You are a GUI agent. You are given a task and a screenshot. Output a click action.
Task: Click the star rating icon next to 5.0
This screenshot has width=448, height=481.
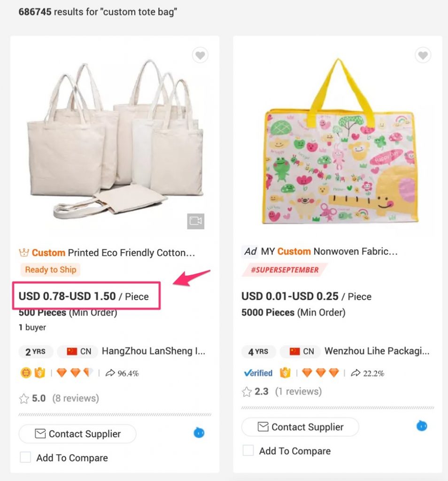pos(24,398)
